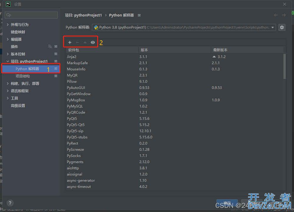Select the MyQR package row

tap(175, 75)
